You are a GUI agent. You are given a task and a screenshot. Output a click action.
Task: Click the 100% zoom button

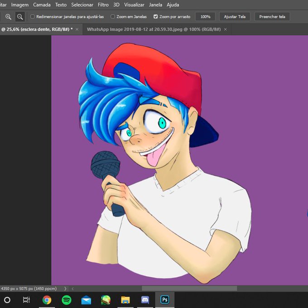[x=205, y=17]
